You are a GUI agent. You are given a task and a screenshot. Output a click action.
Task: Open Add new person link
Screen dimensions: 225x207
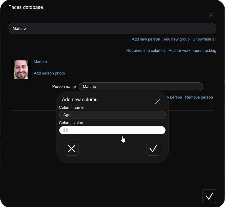coord(146,39)
